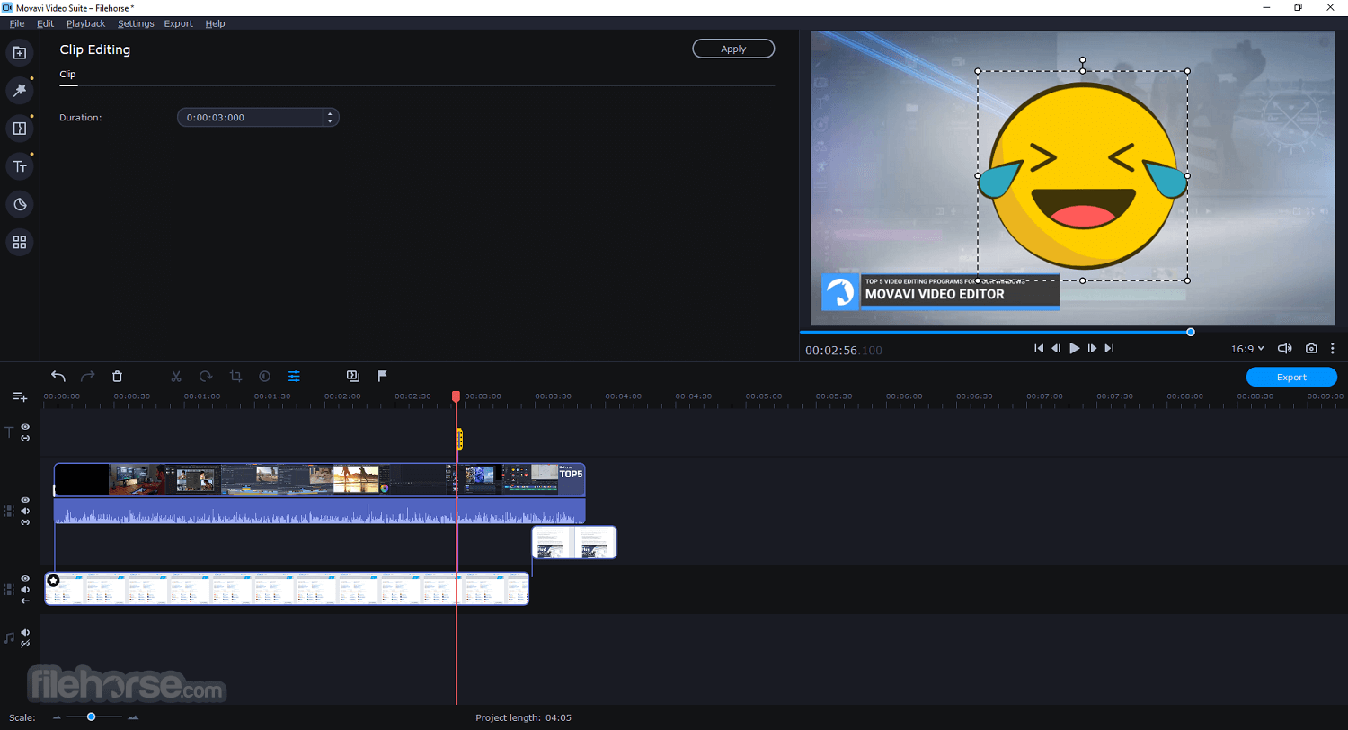Mute the main video track audio
The height and width of the screenshot is (730, 1348).
tap(25, 511)
